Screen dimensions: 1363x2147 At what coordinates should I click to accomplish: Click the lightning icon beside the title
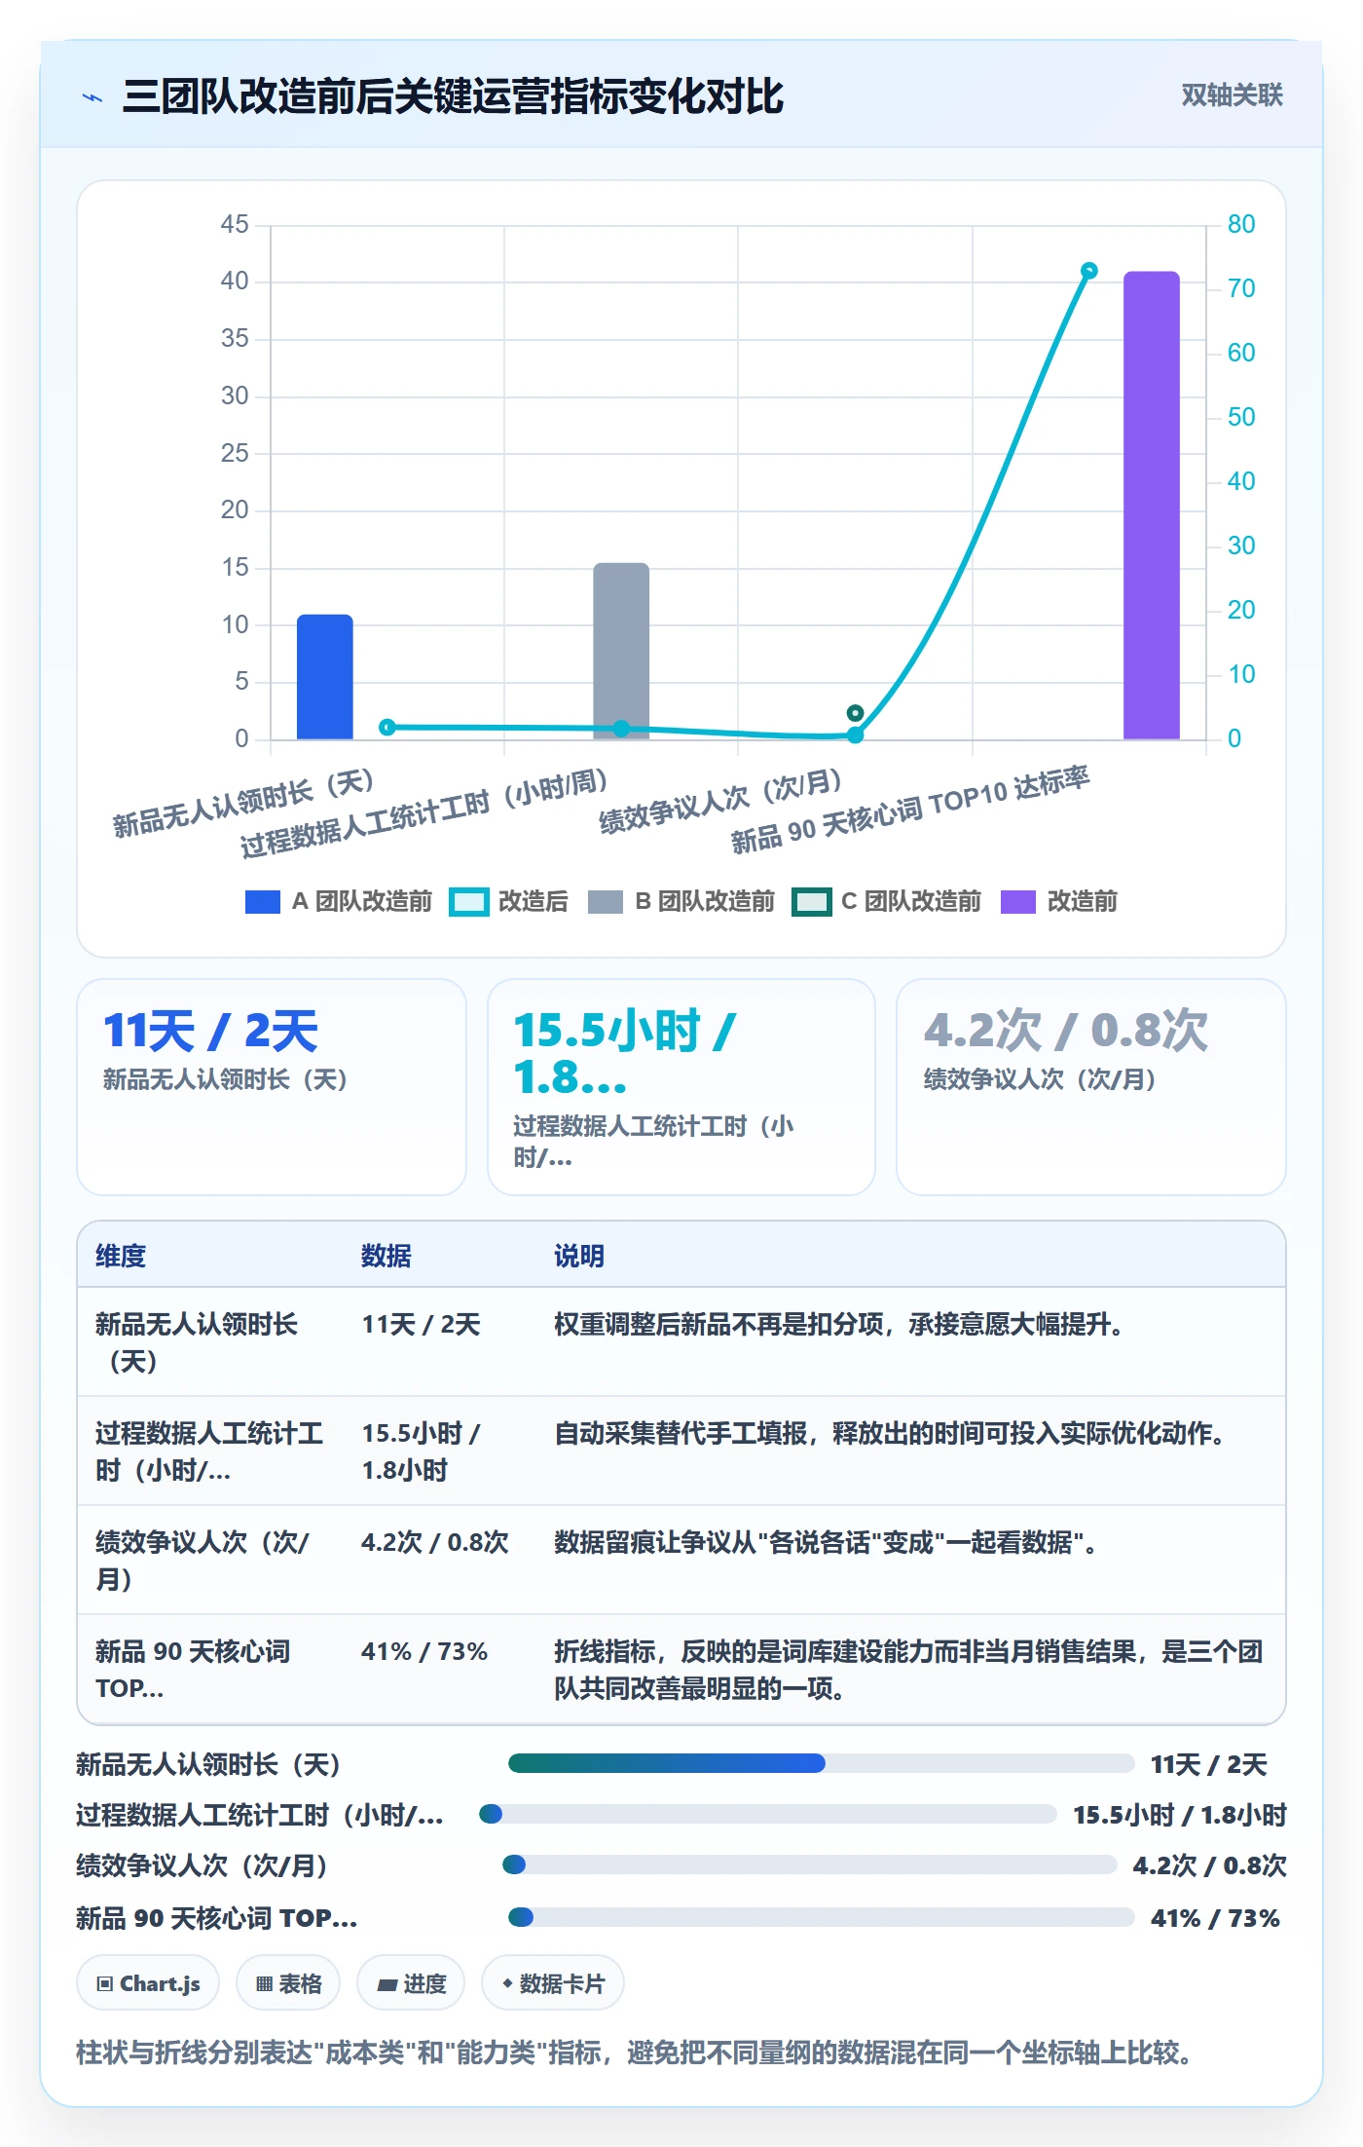point(92,97)
